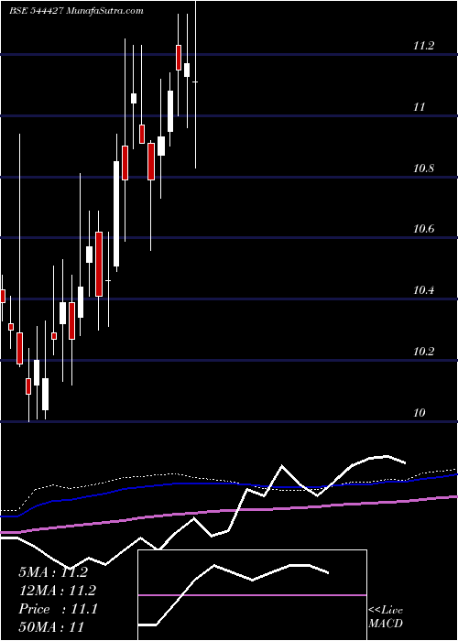Click the "Price : 11.1" legend text
458x641 pixels.
tap(58, 609)
